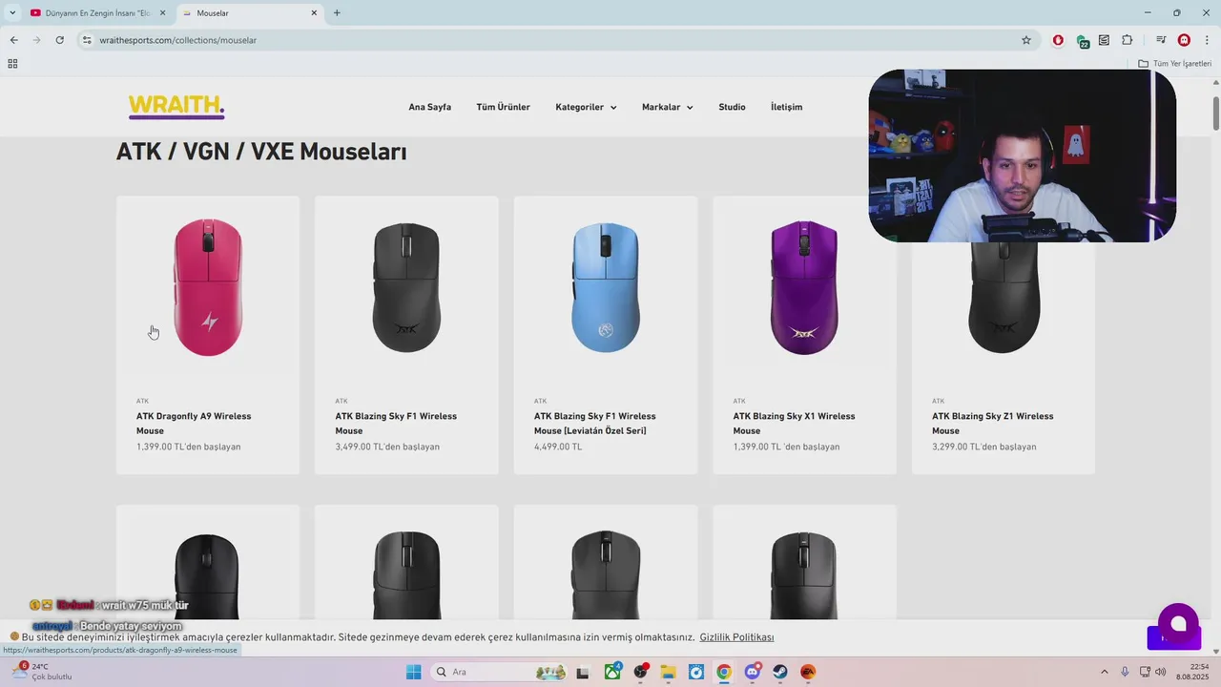
Task: Click the black Blazing Sky F1 mouse image
Action: click(x=406, y=287)
